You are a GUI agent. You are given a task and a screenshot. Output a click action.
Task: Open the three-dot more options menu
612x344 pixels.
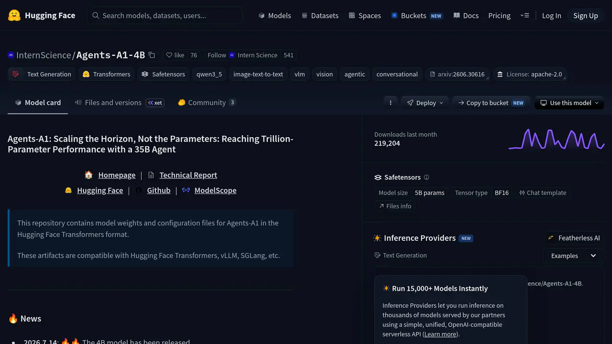(391, 103)
